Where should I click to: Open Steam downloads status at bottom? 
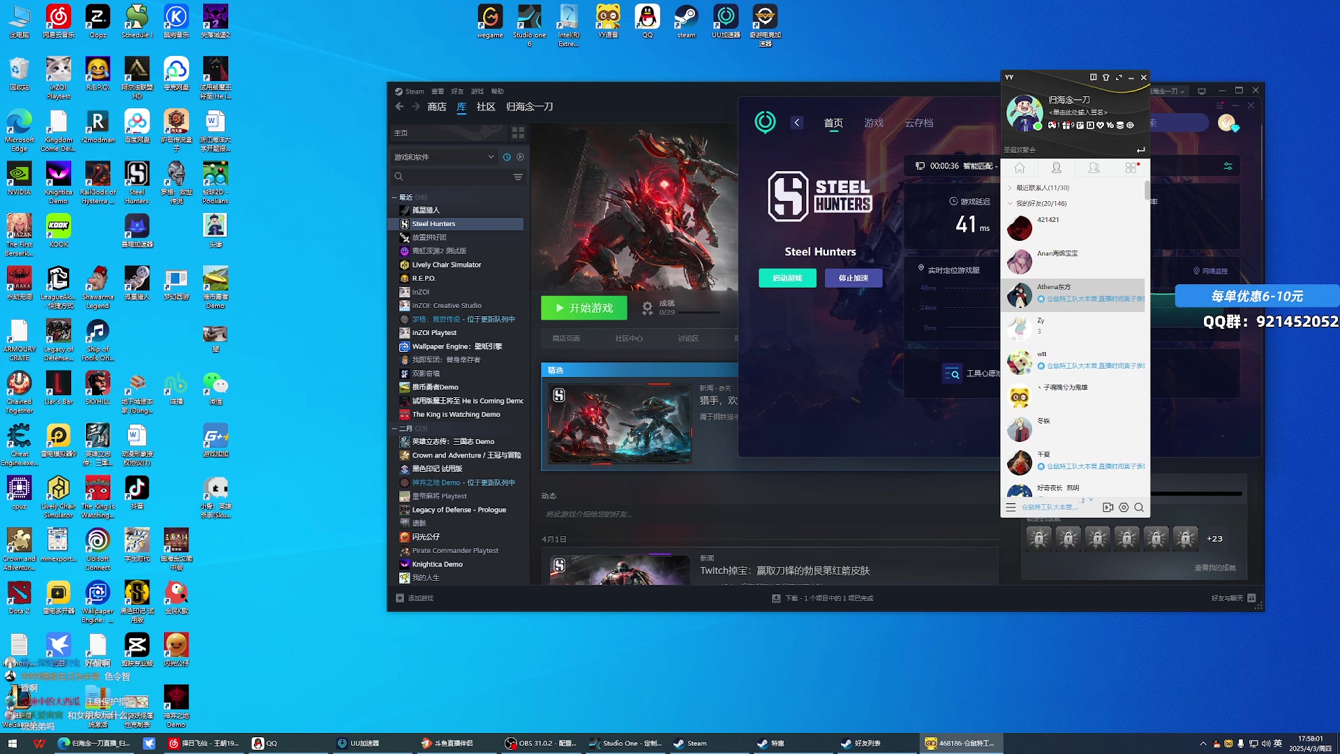(822, 598)
